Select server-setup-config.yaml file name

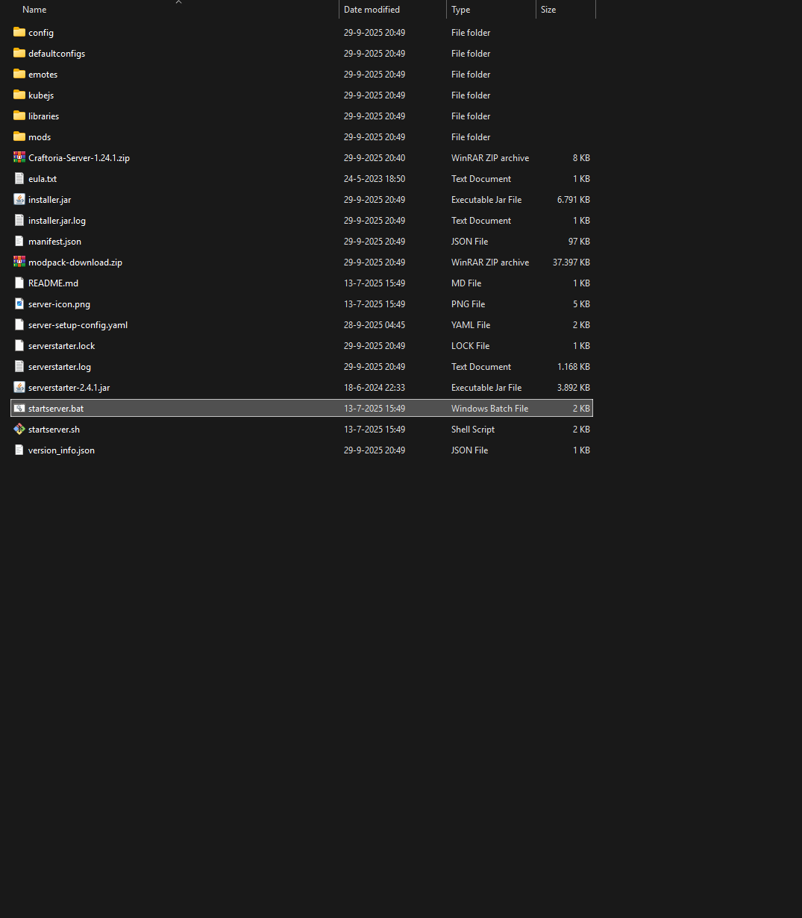coord(78,325)
